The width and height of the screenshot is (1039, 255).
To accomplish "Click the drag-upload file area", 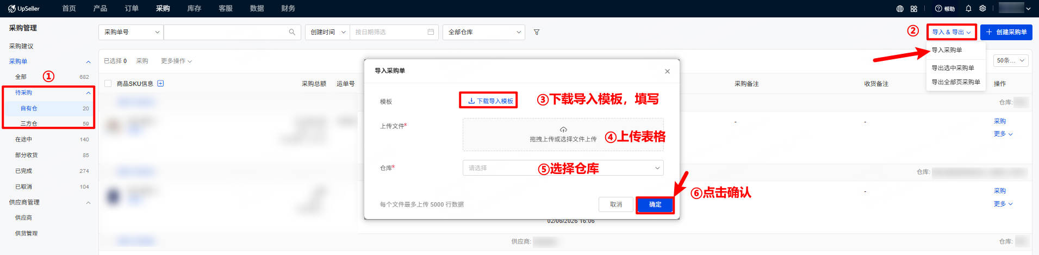I will click(563, 135).
